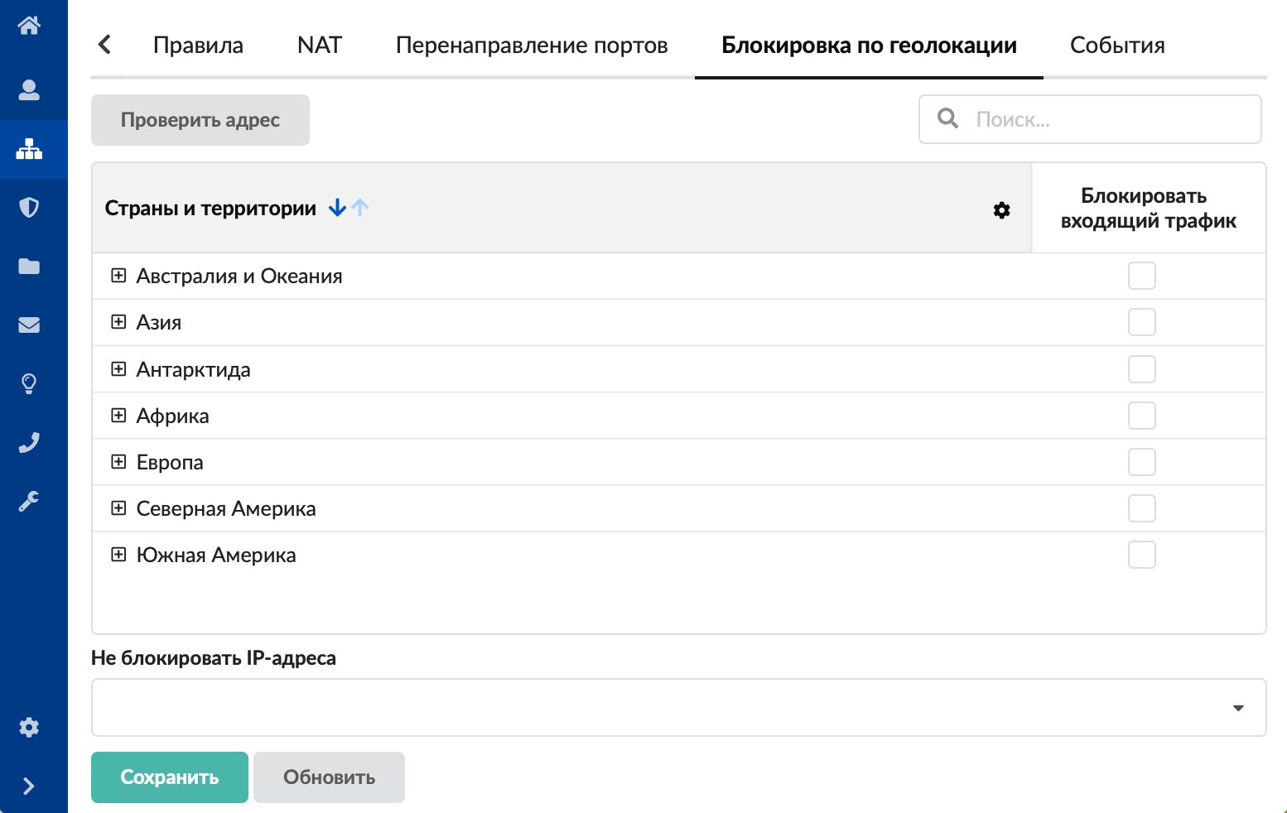Open the mail envelope icon in sidebar

click(29, 325)
